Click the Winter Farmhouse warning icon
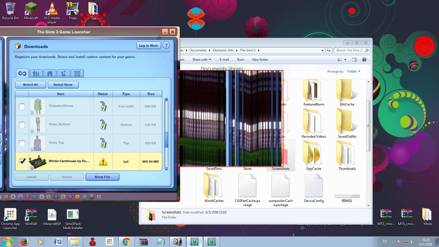The height and width of the screenshot is (247, 439). (103, 162)
